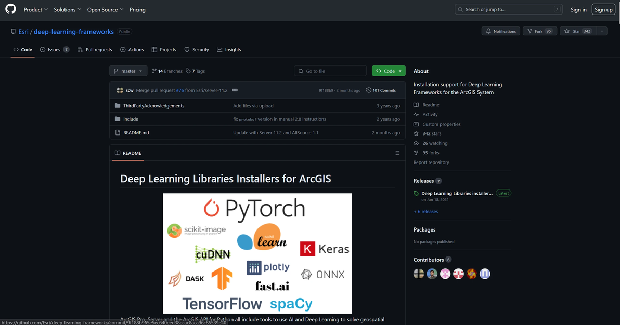620x325 pixels.
Task: Click the scw author avatar on the commit
Action: (x=120, y=90)
